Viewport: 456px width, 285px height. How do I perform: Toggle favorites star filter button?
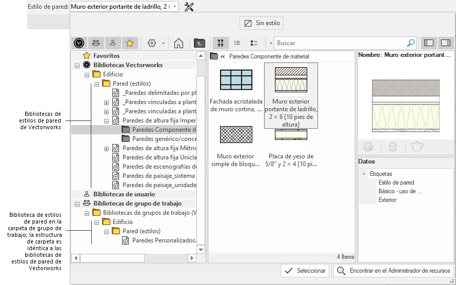[x=130, y=43]
